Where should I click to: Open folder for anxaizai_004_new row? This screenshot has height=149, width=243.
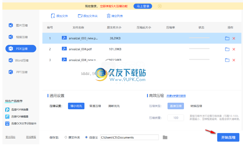(227, 60)
